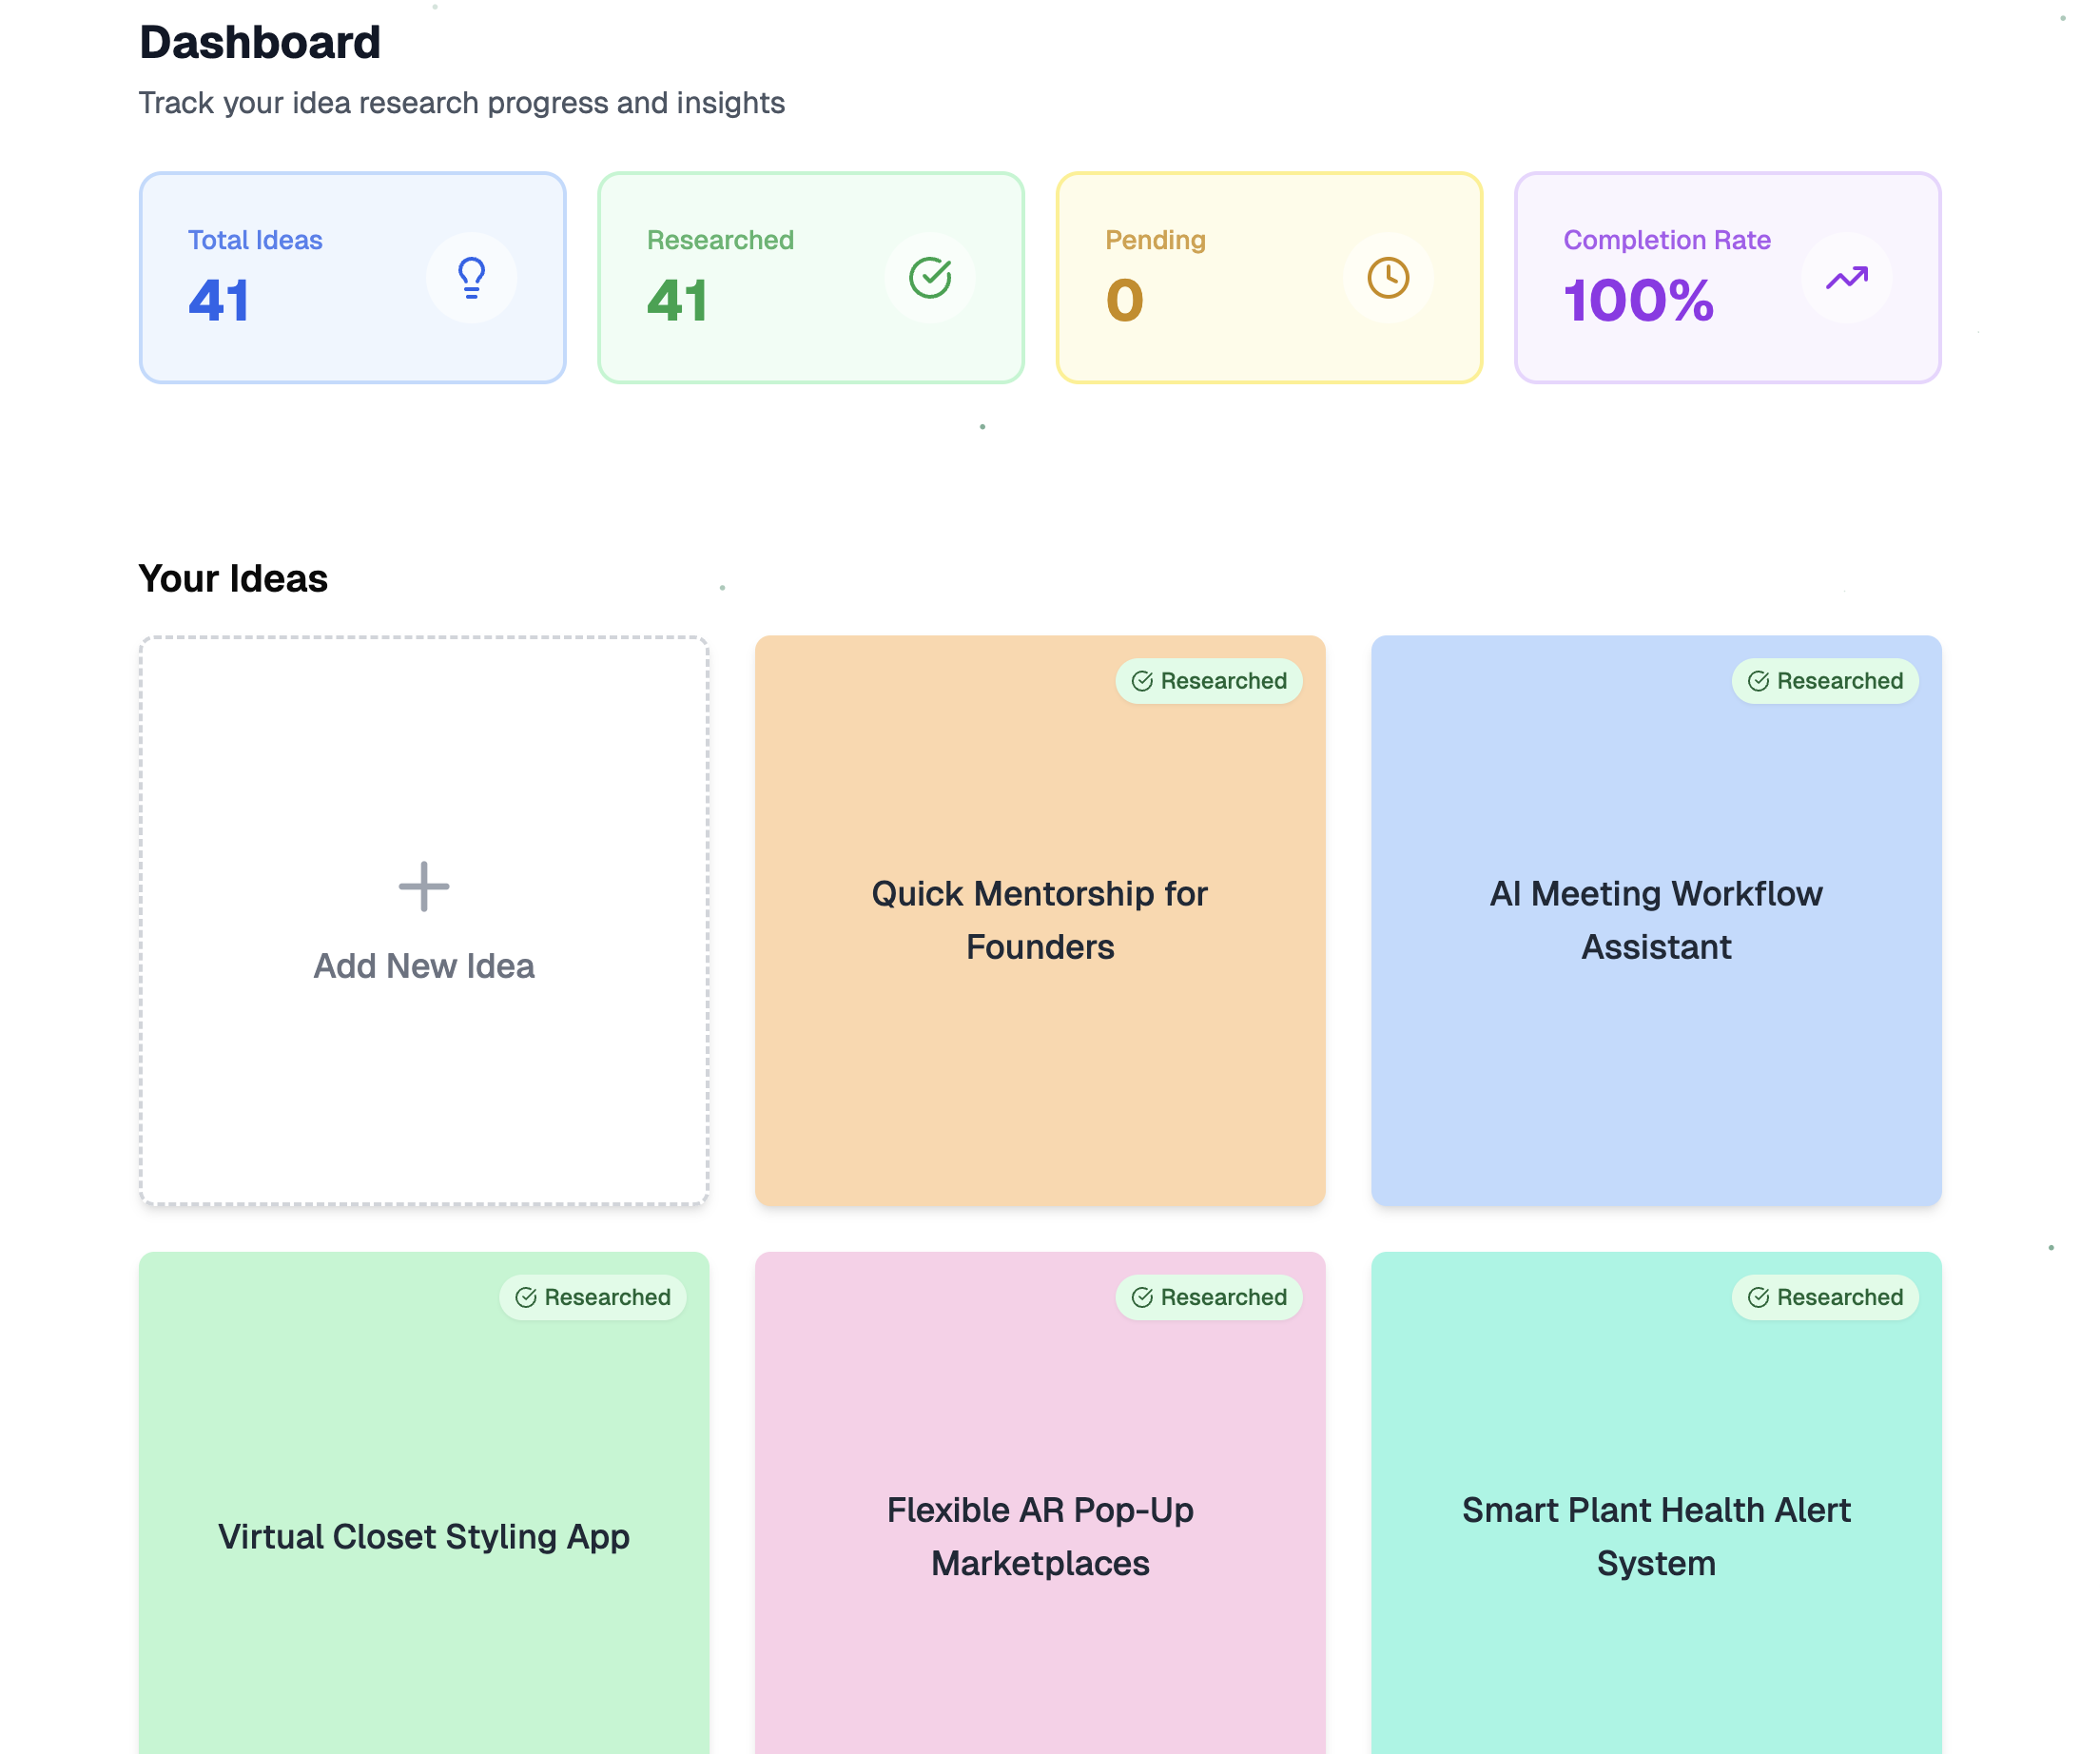Viewport: 2100px width, 1754px height.
Task: Open the Quick Mentorship for Founders idea
Action: coord(1040,920)
